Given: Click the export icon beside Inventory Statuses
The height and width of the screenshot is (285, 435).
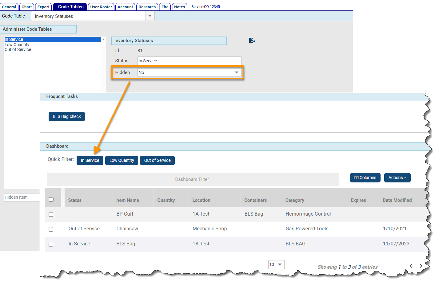Looking at the screenshot, I should (x=252, y=41).
